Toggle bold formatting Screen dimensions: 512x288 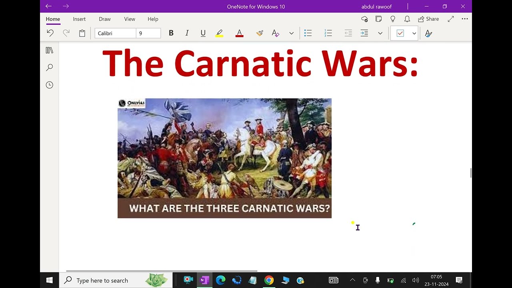[171, 33]
